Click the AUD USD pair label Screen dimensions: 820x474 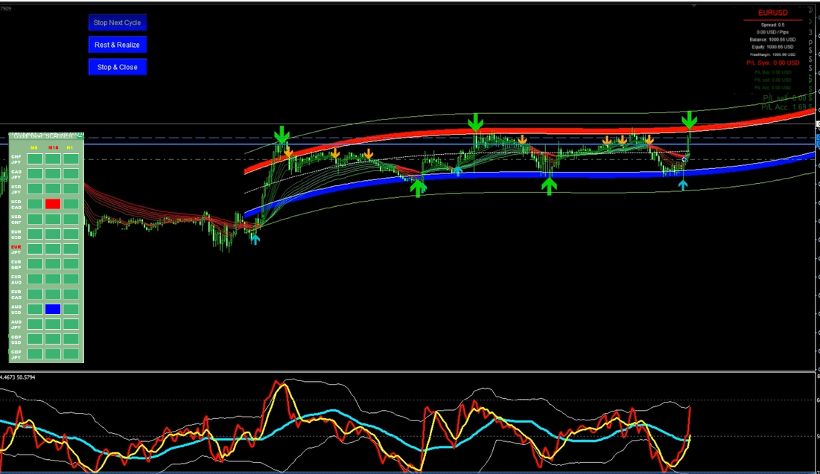(16, 310)
